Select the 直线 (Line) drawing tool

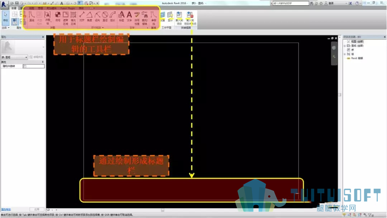click(x=32, y=17)
